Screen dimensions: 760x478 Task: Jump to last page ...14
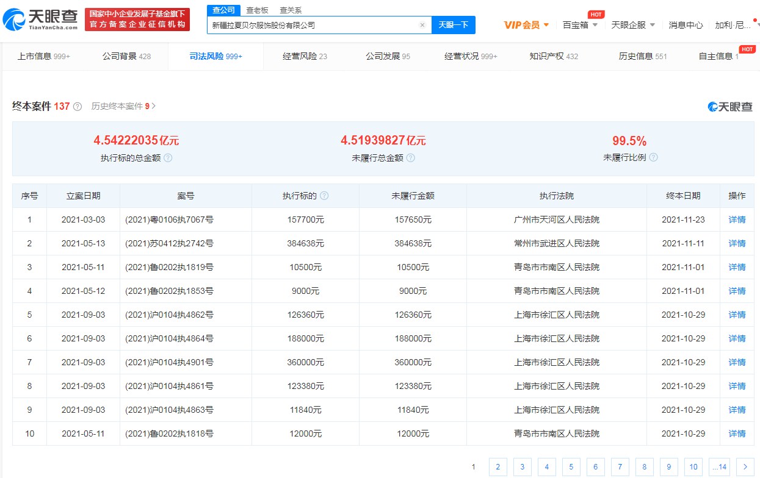pos(719,467)
